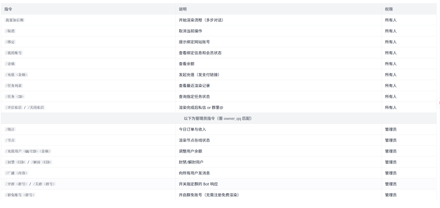Image resolution: width=440 pixels, height=208 pixels.
Task: Click the /开启私信 command code
Action: point(13,107)
